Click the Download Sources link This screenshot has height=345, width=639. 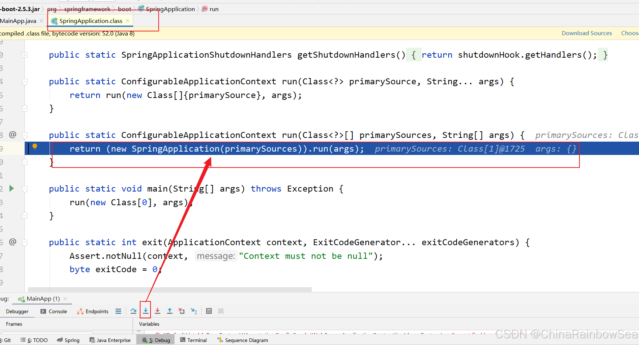586,33
